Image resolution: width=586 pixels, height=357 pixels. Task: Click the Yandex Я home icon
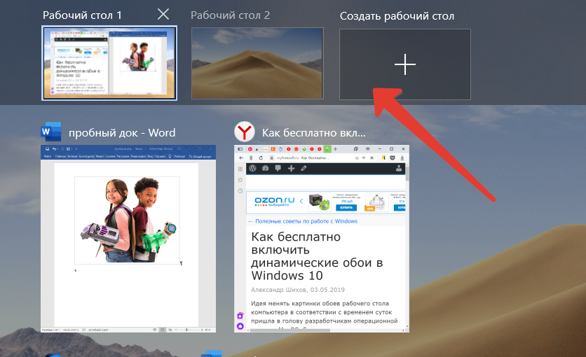tap(251, 158)
